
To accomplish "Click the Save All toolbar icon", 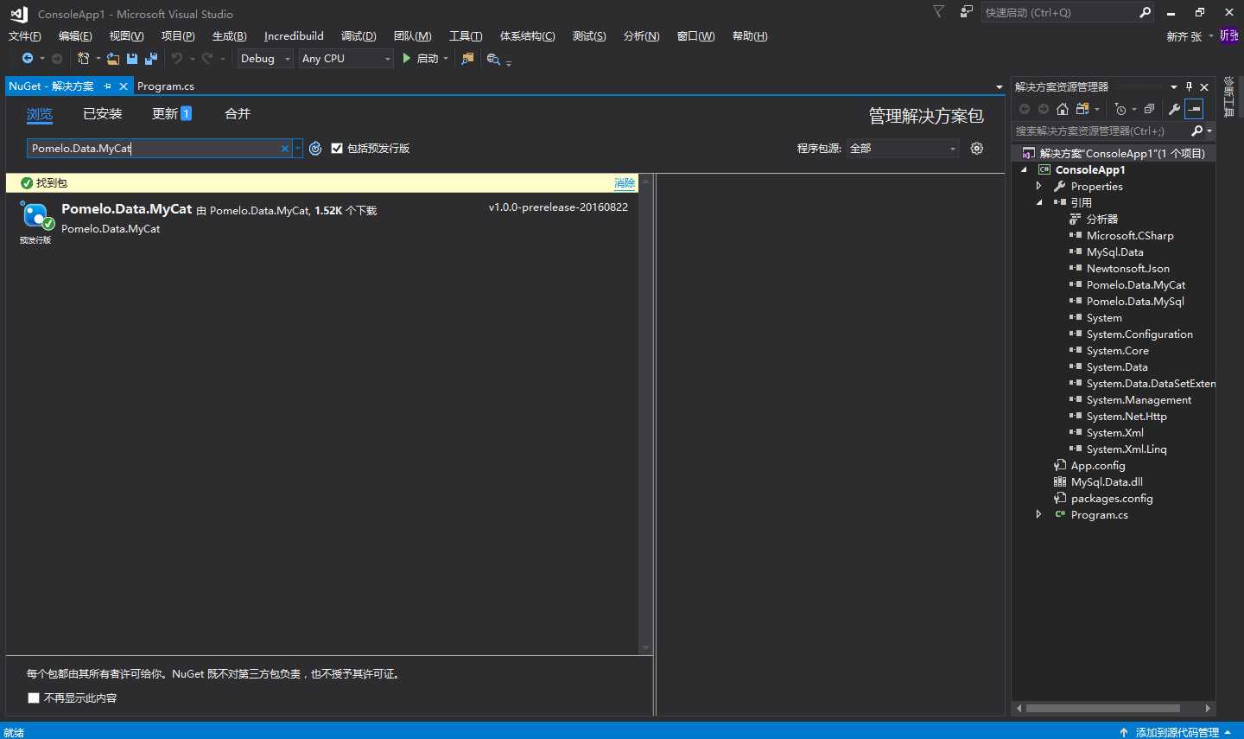I will click(151, 59).
